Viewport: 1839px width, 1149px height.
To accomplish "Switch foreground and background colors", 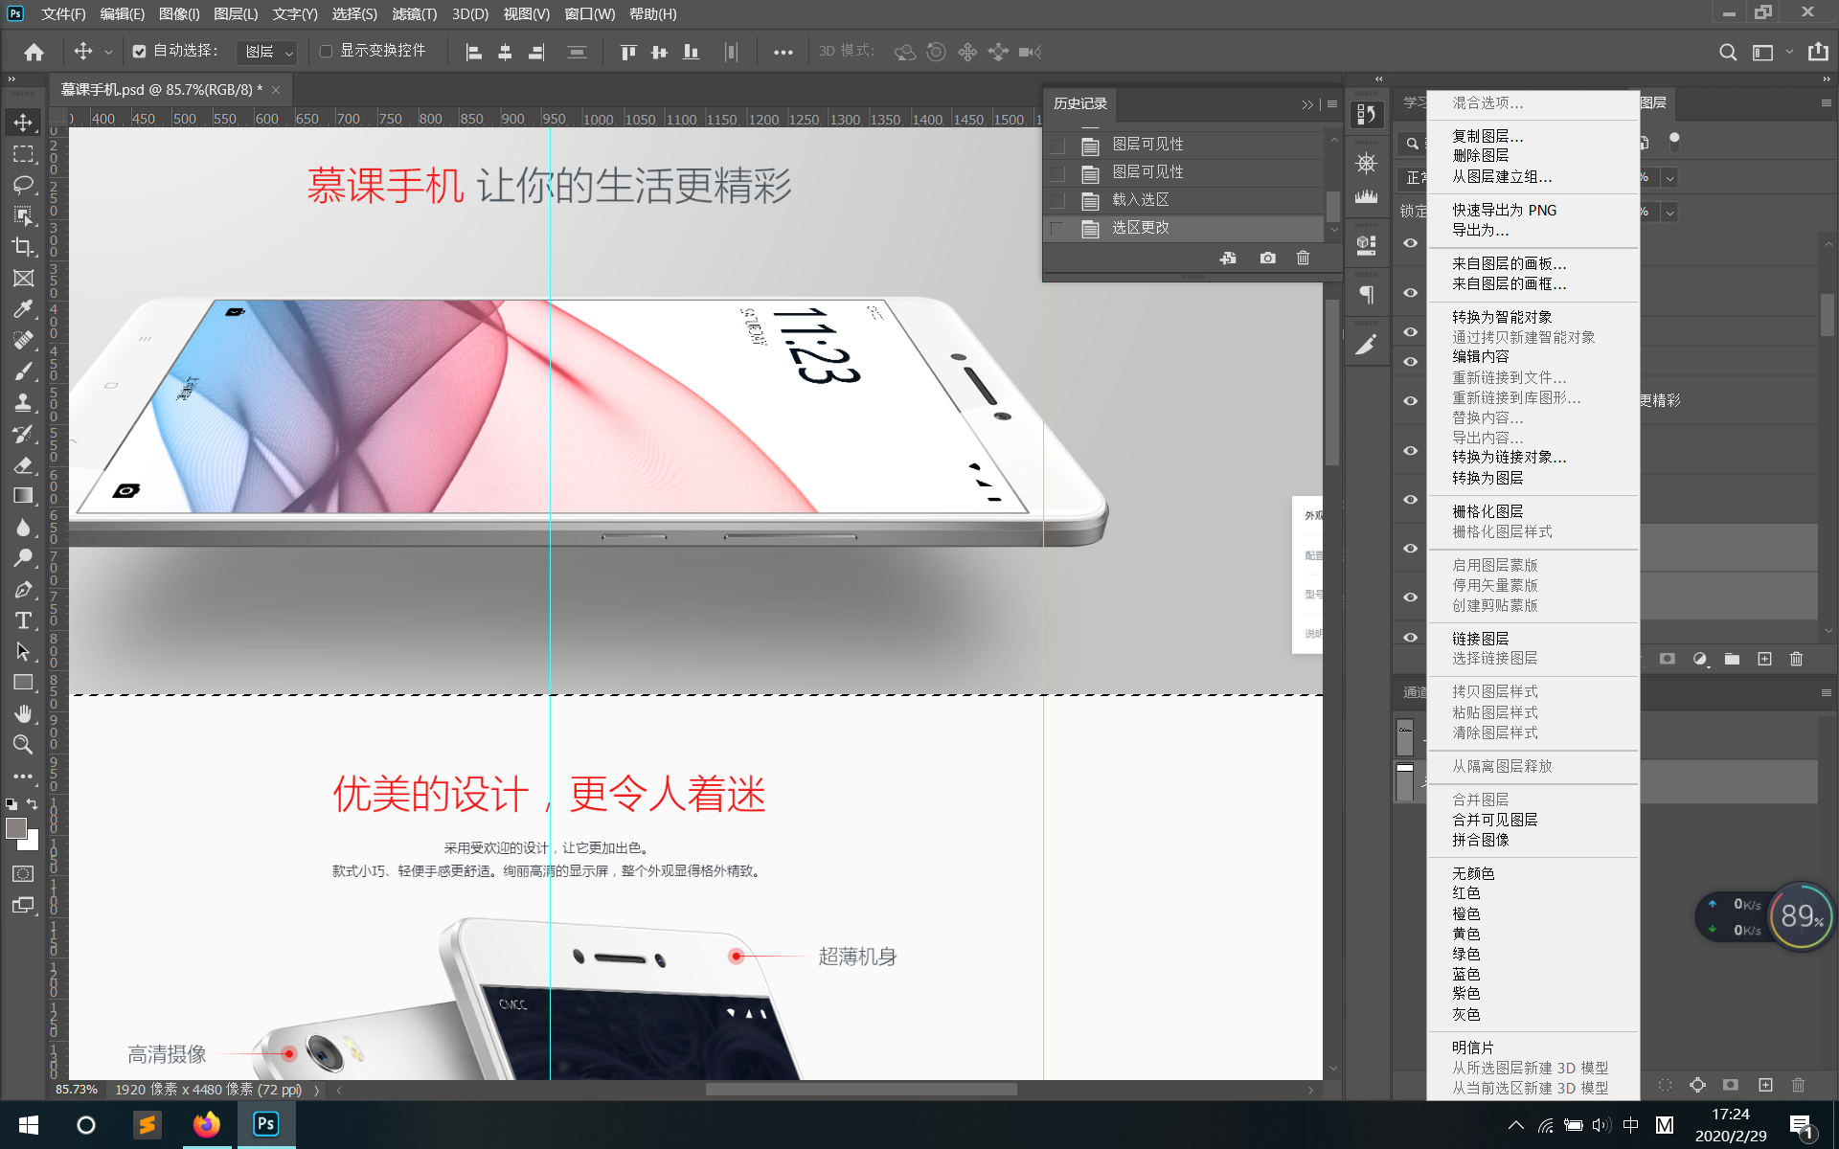I will (x=33, y=804).
